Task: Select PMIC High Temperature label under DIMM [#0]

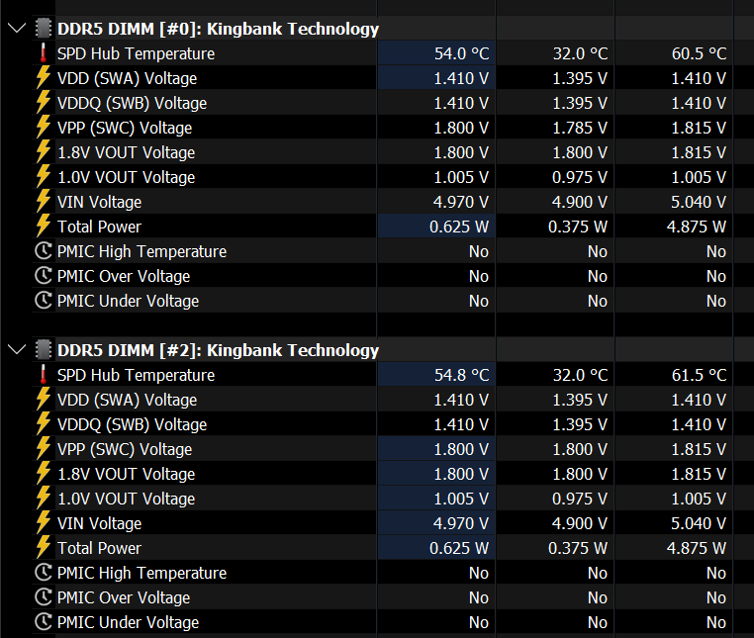Action: click(141, 251)
